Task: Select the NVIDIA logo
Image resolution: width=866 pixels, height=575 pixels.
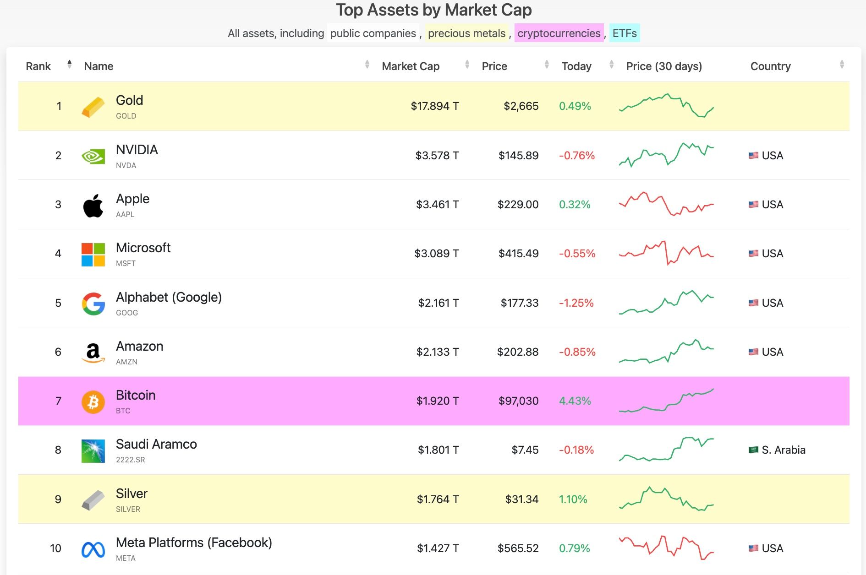Action: (93, 155)
